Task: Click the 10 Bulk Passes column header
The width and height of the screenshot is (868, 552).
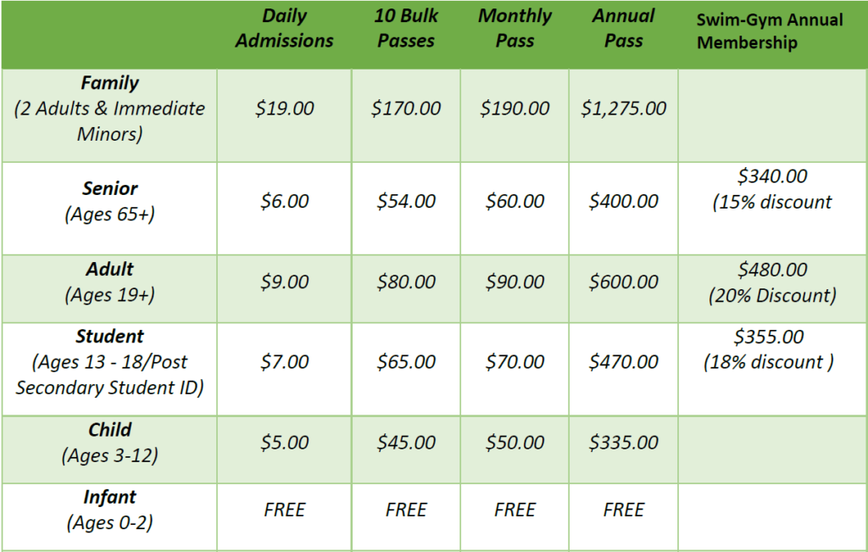Action: [x=406, y=29]
